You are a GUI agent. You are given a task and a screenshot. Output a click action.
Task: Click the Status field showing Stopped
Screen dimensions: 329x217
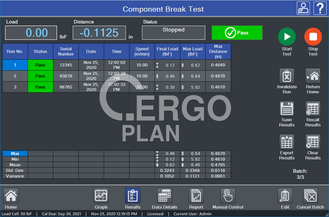174,33
